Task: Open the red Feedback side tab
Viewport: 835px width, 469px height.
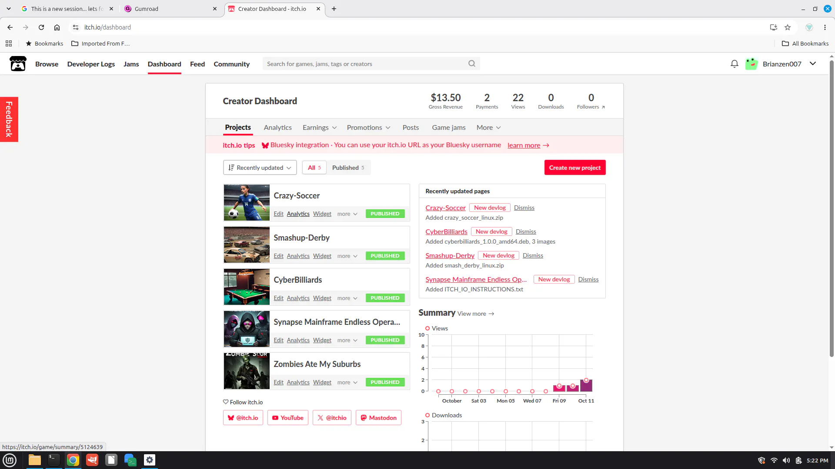Action: pos(9,119)
